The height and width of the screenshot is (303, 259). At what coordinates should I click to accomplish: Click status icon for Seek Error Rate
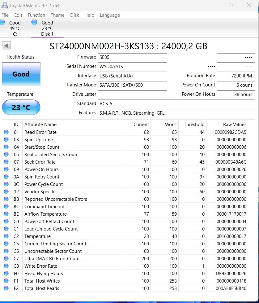pyautogui.click(x=6, y=162)
